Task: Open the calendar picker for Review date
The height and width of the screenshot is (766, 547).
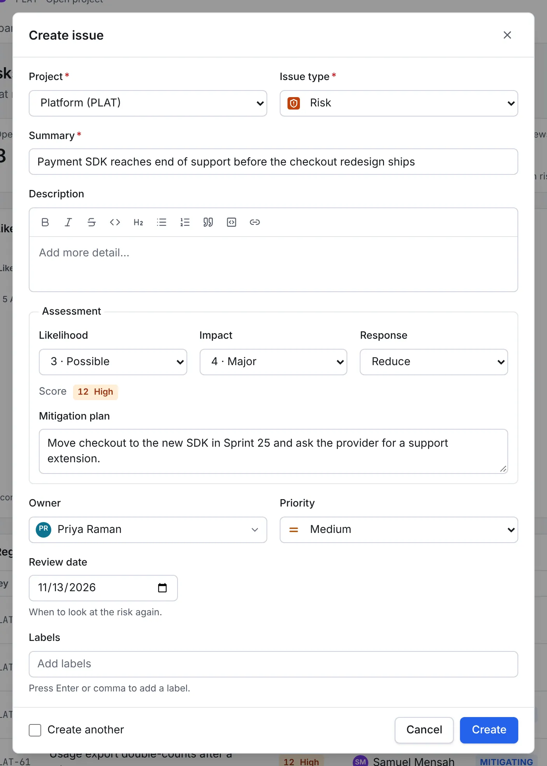Action: point(162,588)
